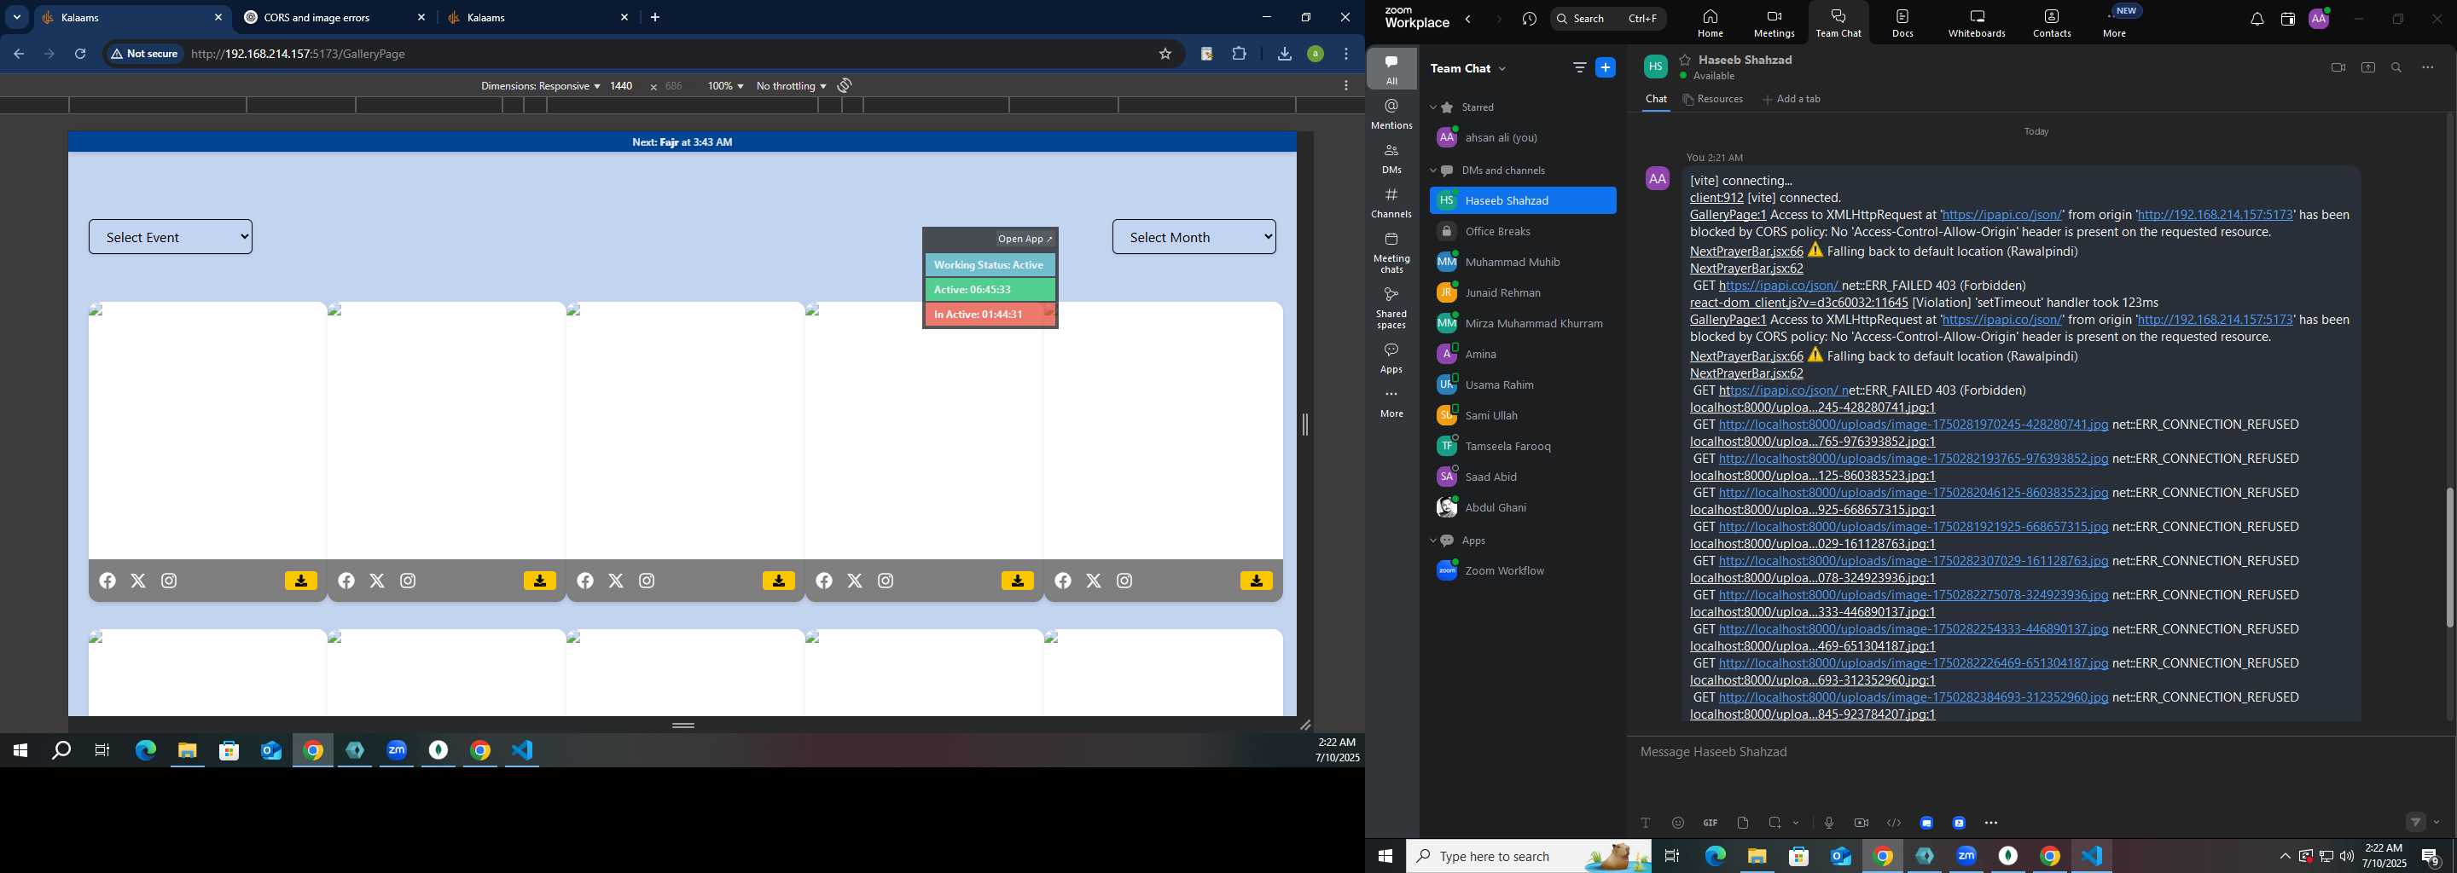Viewport: 2457px width, 873px height.
Task: Click Add a tab in chat
Action: pyautogui.click(x=1792, y=99)
